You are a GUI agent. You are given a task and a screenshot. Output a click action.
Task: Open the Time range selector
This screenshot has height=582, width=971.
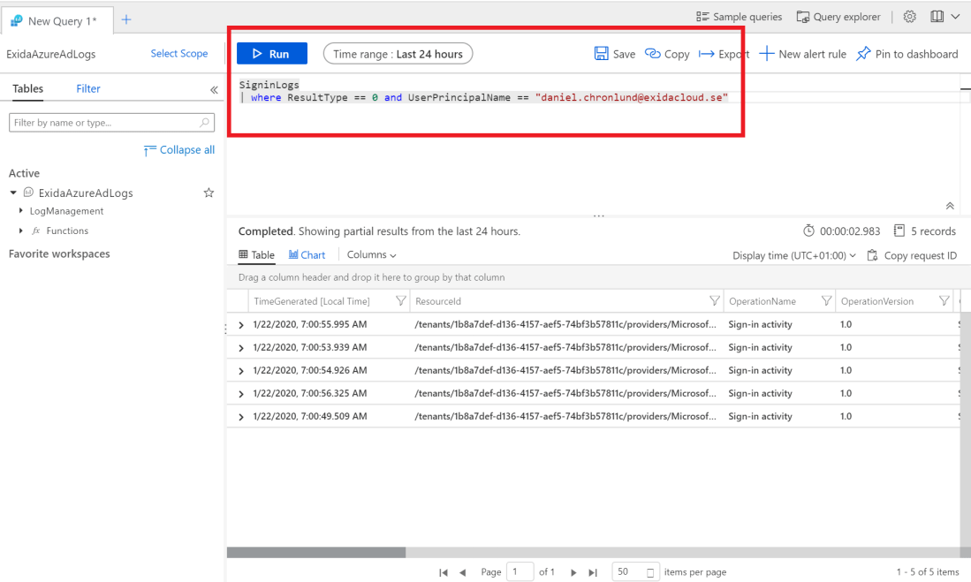coord(398,54)
